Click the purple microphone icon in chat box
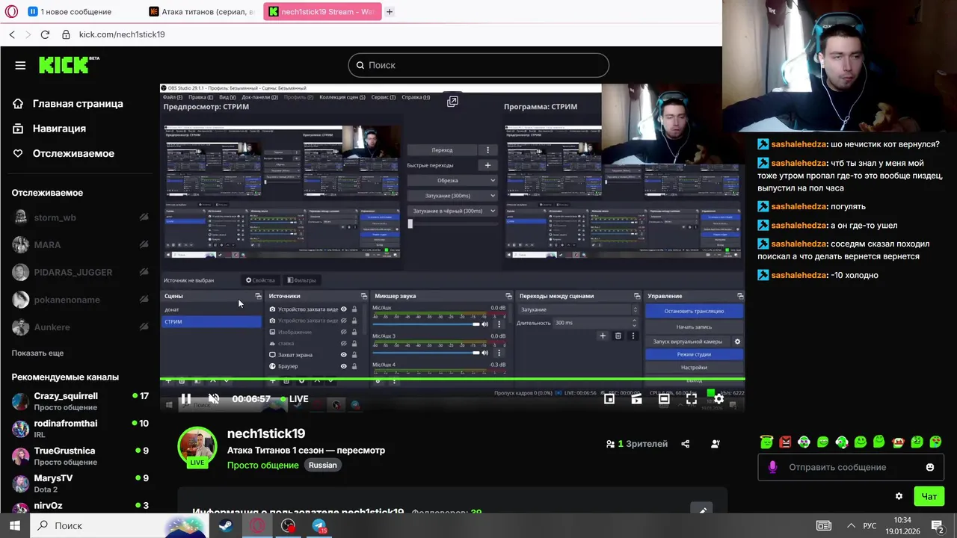The image size is (957, 538). 772,467
